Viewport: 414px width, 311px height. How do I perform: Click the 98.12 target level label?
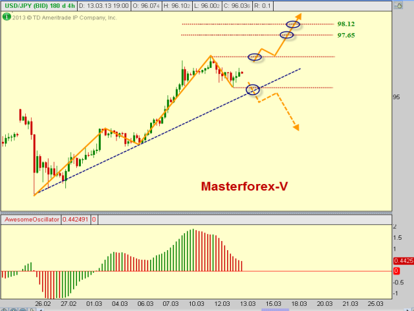coord(346,24)
